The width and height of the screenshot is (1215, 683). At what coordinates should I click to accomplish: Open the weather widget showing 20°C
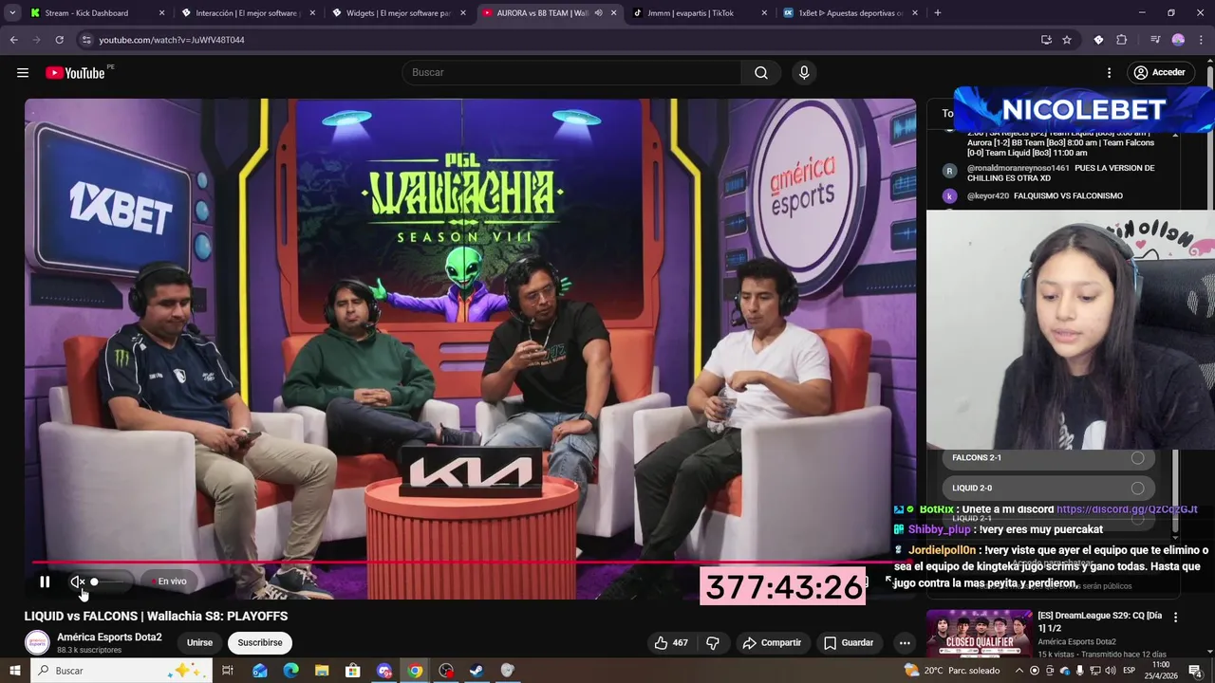point(952,671)
